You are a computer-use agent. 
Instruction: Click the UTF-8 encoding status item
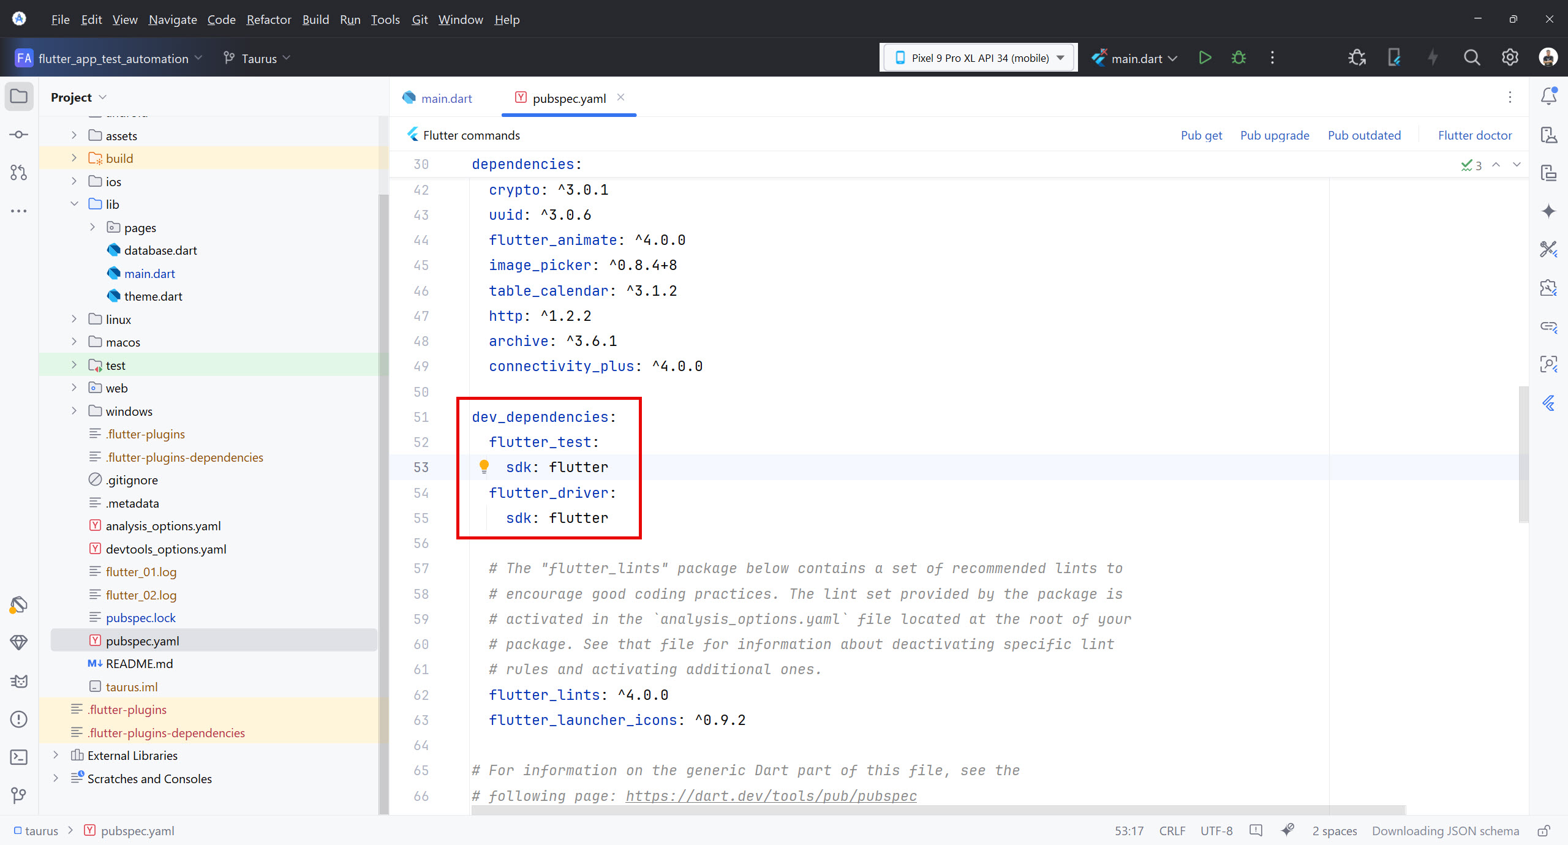click(x=1216, y=831)
